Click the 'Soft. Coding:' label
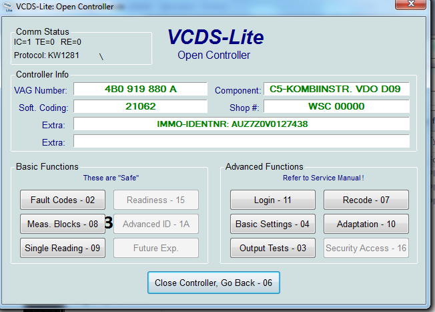Screen dimensions: 435x312 pyautogui.click(x=43, y=108)
